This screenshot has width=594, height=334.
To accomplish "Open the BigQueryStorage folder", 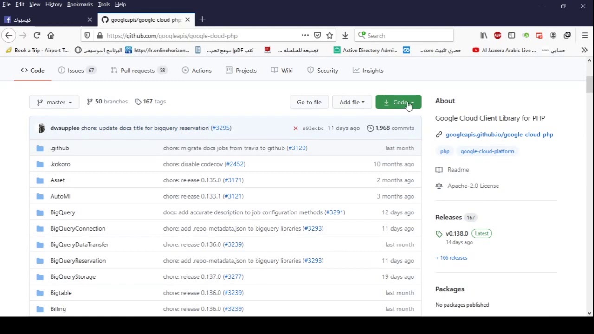I will [x=73, y=277].
